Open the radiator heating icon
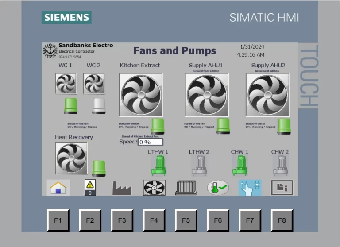Screen dimensions: 340x247 [x=186, y=188]
